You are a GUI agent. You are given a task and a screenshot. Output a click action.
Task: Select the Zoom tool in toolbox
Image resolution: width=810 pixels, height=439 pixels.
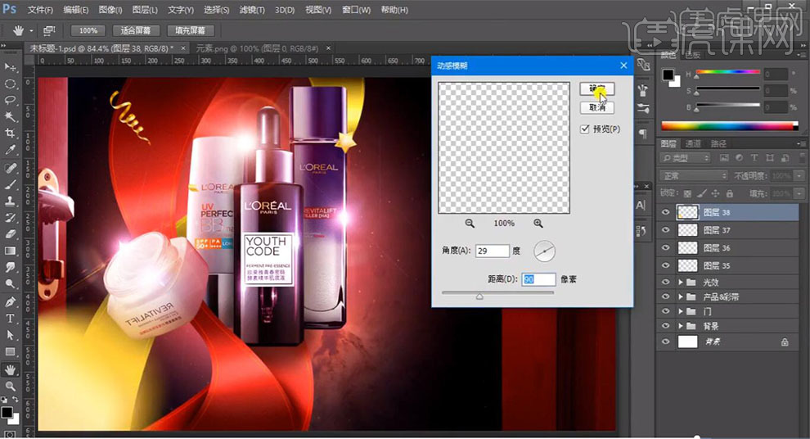(x=11, y=386)
